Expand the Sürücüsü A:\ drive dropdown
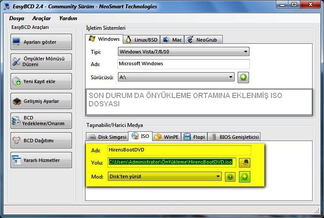 [176, 77]
